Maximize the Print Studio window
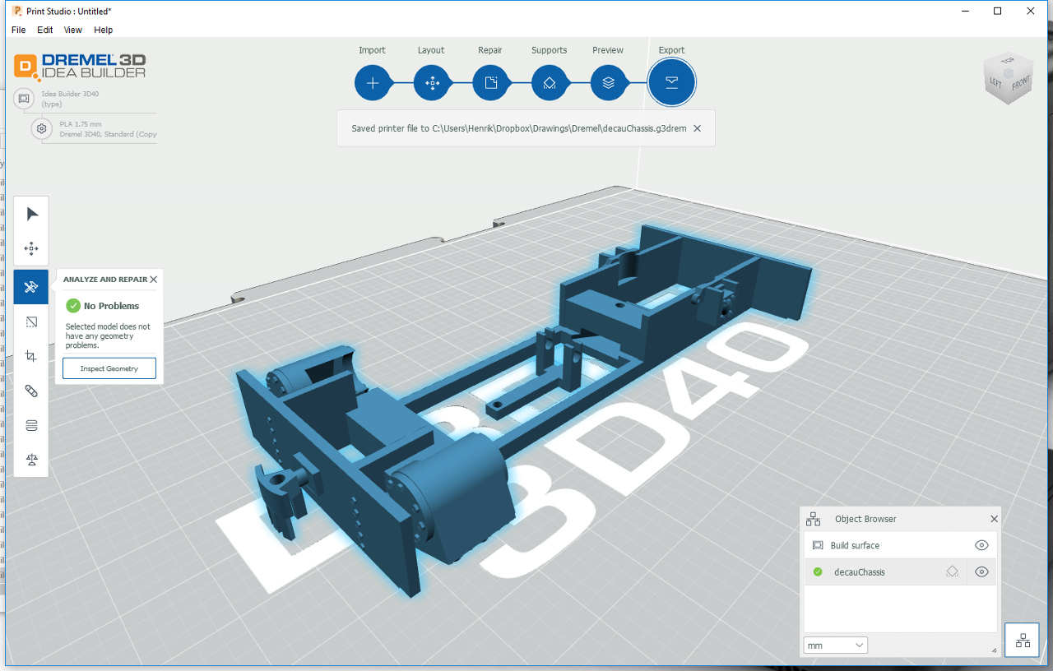This screenshot has height=671, width=1053. coord(997,11)
